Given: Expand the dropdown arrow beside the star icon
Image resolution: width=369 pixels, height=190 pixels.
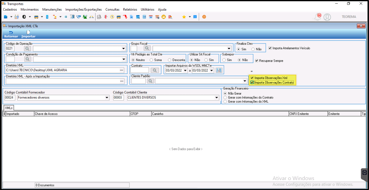Looking at the screenshot, I should [190, 17].
